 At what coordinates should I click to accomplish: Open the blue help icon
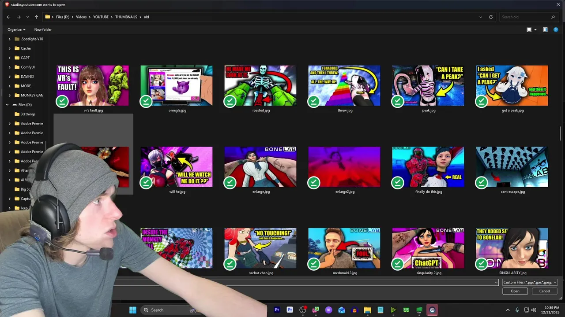(x=556, y=29)
